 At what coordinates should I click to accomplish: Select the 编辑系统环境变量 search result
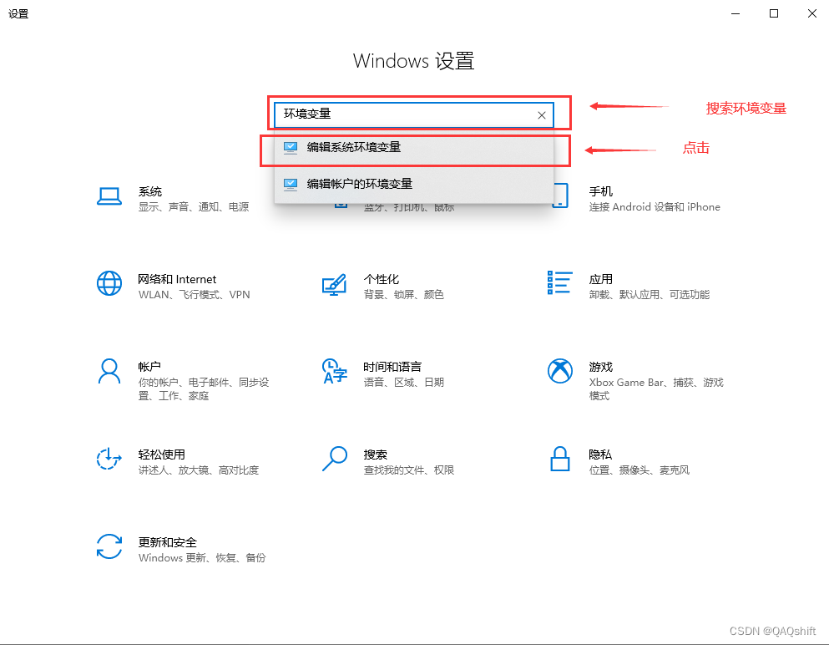point(413,148)
